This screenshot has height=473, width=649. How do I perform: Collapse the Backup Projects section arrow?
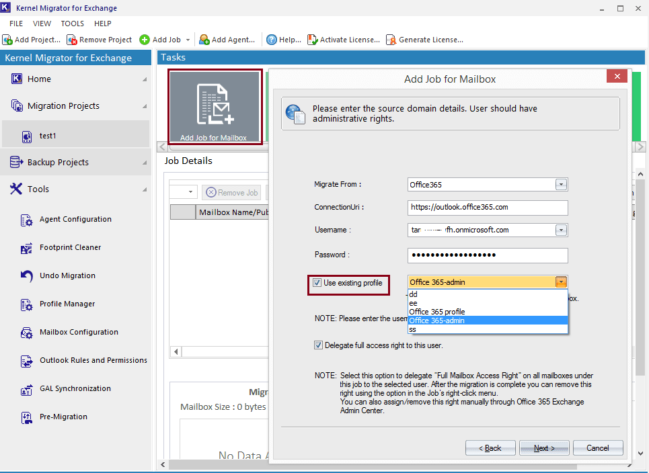145,163
